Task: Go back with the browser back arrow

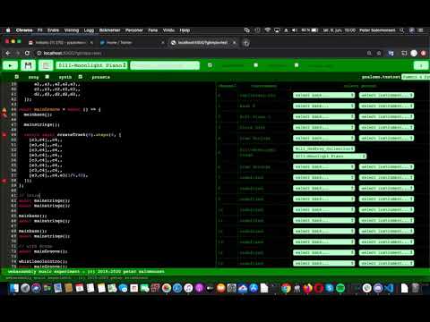Action: (8, 53)
